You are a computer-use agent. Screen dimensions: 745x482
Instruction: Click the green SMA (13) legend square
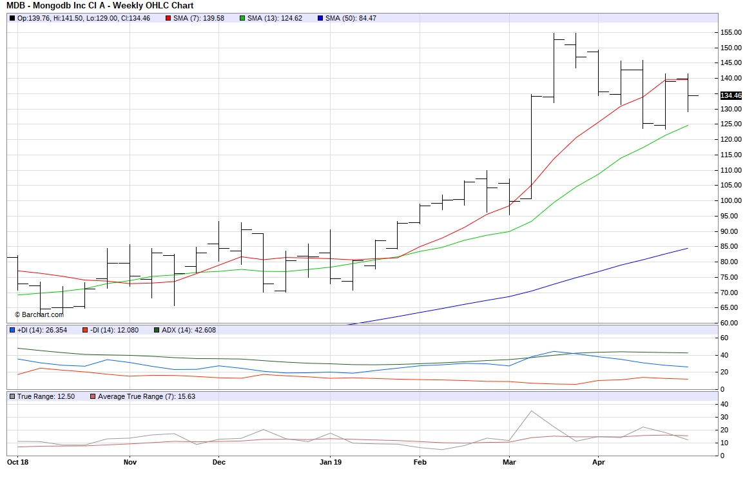click(x=242, y=18)
